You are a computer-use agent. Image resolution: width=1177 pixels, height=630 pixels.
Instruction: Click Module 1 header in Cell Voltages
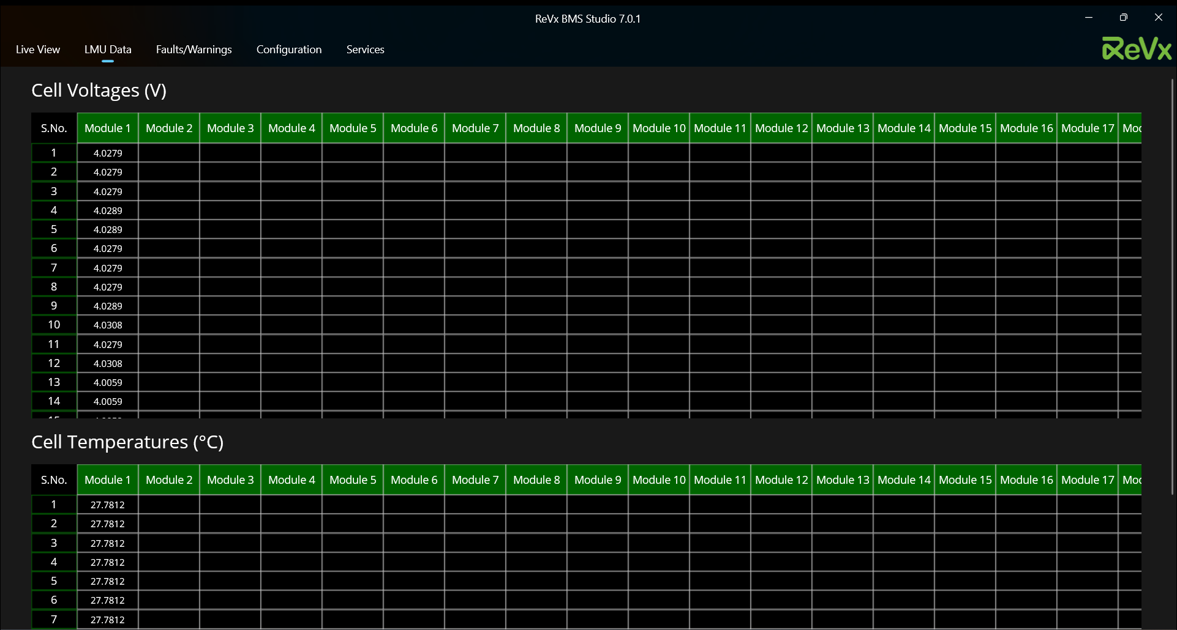[108, 128]
